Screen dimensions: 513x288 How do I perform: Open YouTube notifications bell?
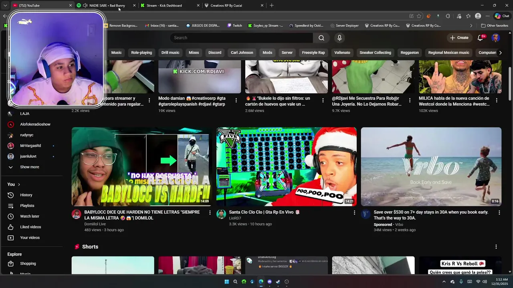[480, 38]
